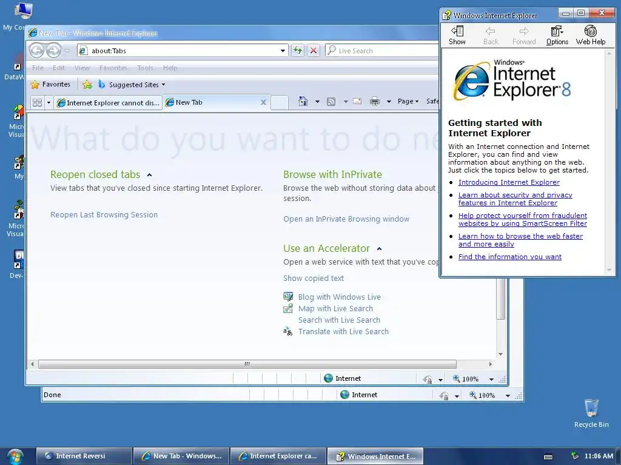Click the Options button in the Help window
Viewport: 621px width, 465px height.
click(557, 35)
